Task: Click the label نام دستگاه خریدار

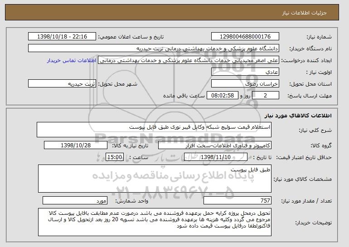Action: tap(310, 48)
